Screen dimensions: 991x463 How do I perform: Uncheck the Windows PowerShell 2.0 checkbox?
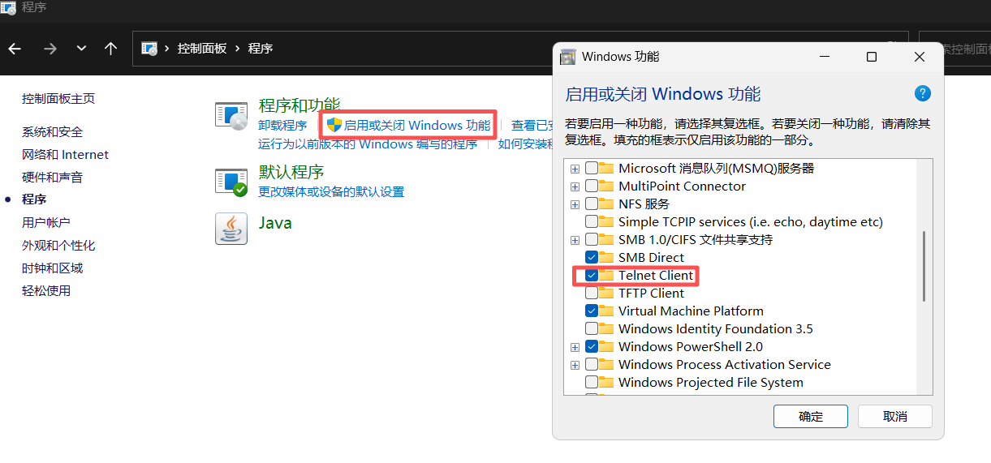[592, 347]
